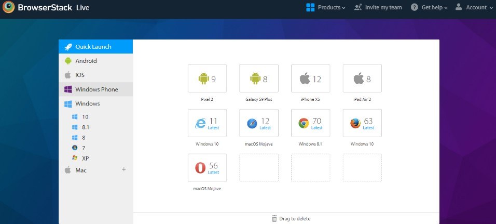Click the Windows Phone purple logo icon

pyautogui.click(x=68, y=89)
